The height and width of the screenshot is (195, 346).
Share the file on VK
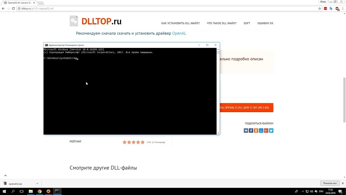(x=246, y=131)
